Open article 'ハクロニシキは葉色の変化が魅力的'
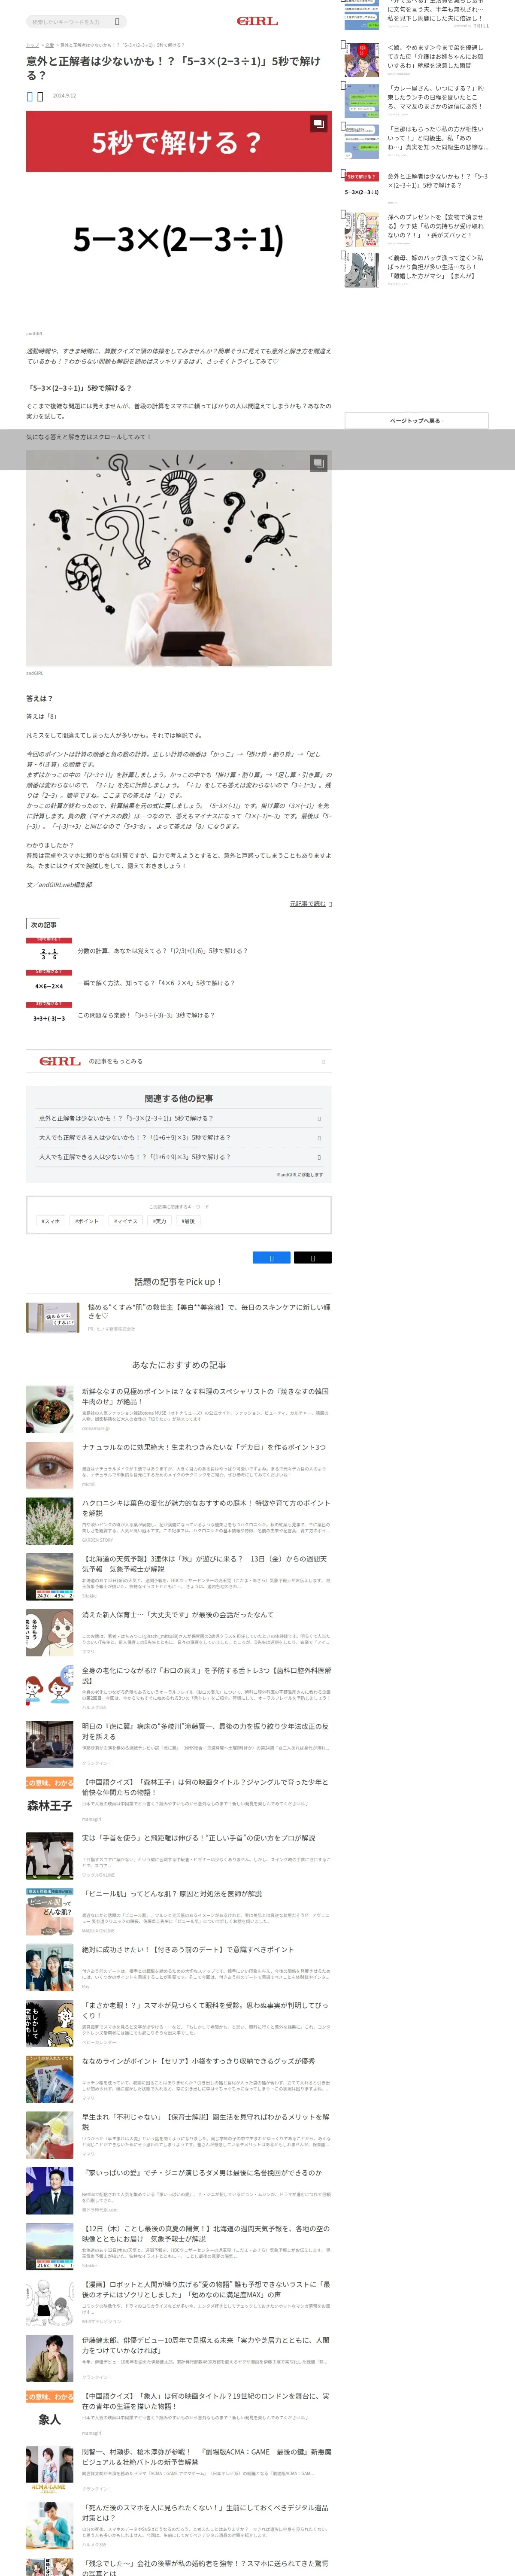The image size is (515, 2576). 206,1508
